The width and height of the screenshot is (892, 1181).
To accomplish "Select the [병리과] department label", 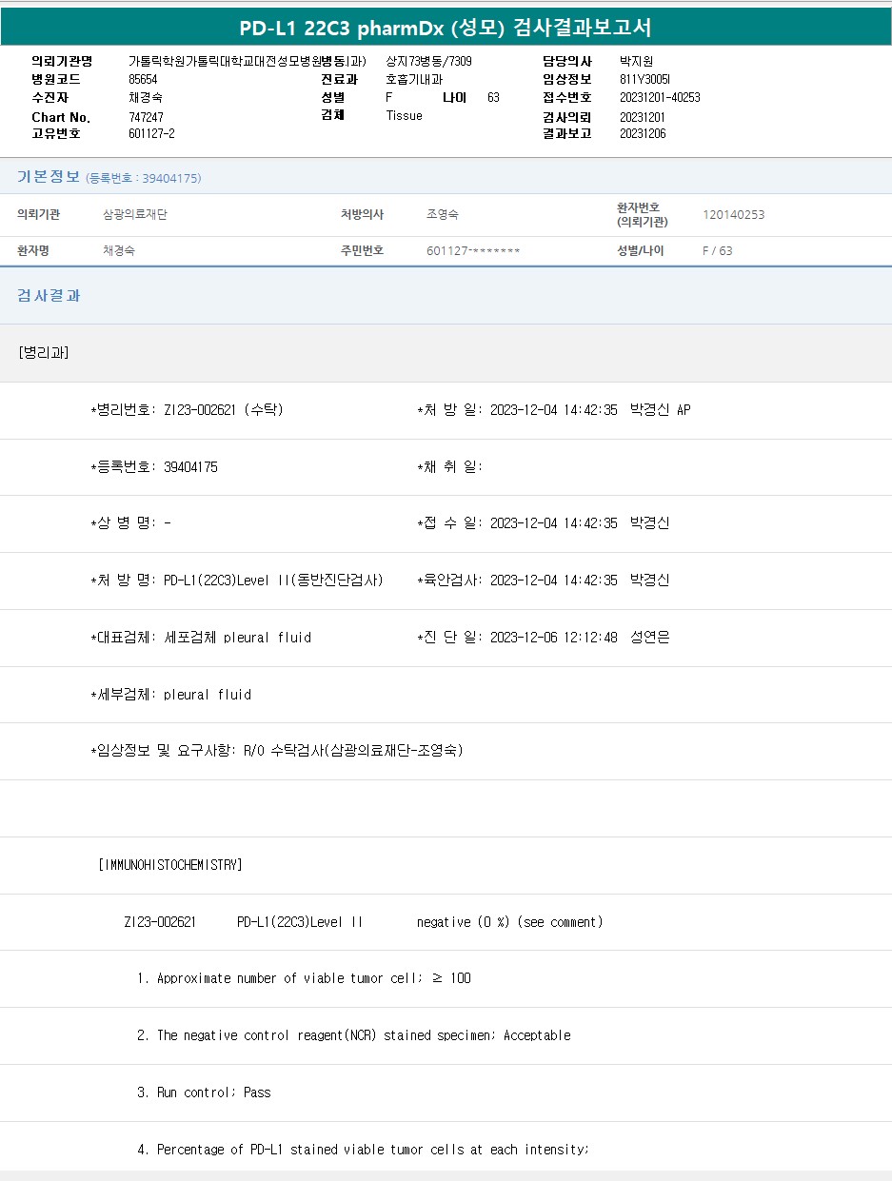I will (x=44, y=353).
